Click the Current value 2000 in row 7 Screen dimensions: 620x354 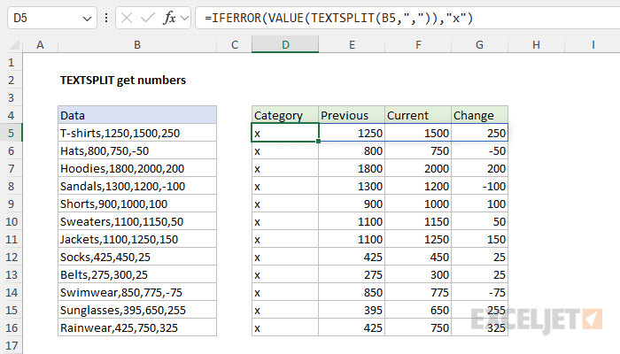(418, 169)
